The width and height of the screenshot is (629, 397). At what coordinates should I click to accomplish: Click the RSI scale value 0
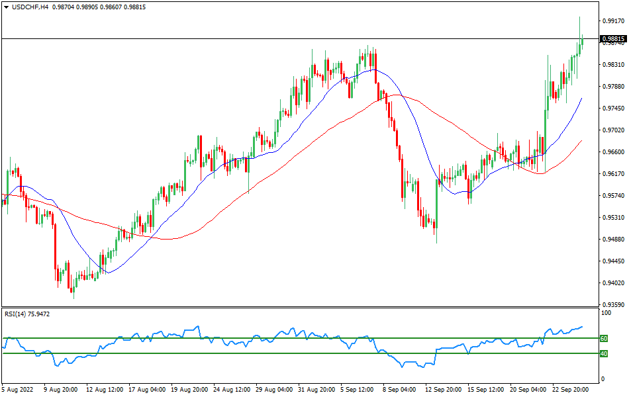pyautogui.click(x=601, y=379)
